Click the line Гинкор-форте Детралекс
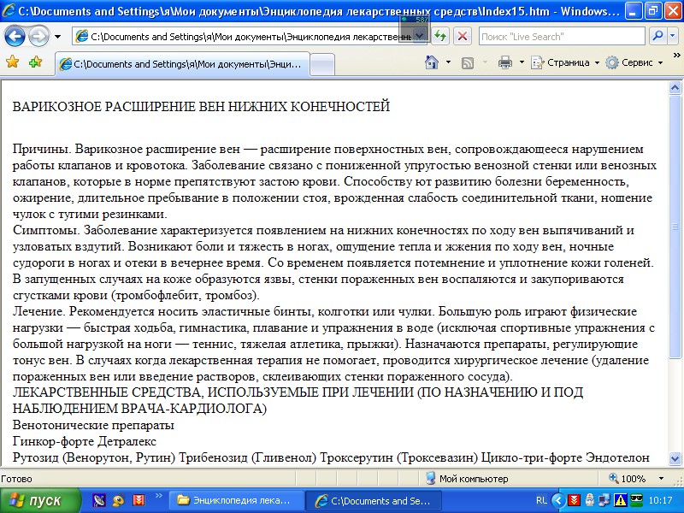This screenshot has height=513, width=684. pos(84,441)
